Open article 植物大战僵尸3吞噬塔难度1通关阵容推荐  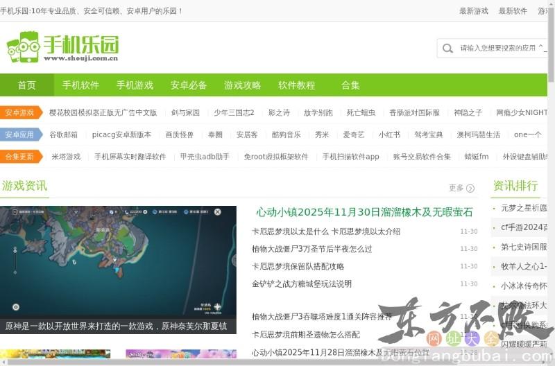(x=322, y=317)
